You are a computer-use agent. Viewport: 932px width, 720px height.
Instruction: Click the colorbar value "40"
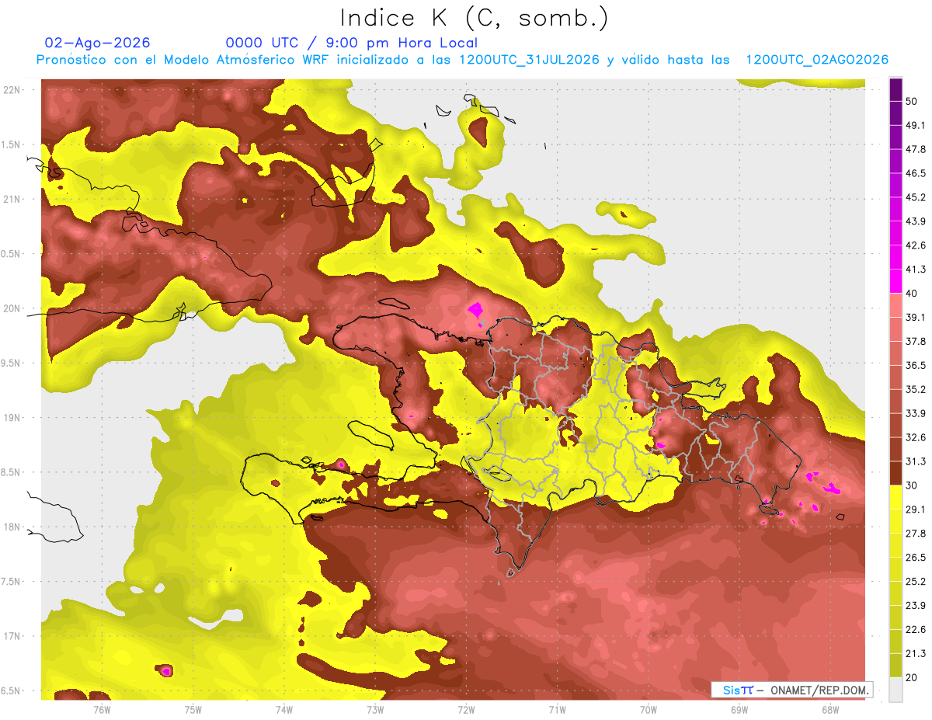pyautogui.click(x=912, y=294)
